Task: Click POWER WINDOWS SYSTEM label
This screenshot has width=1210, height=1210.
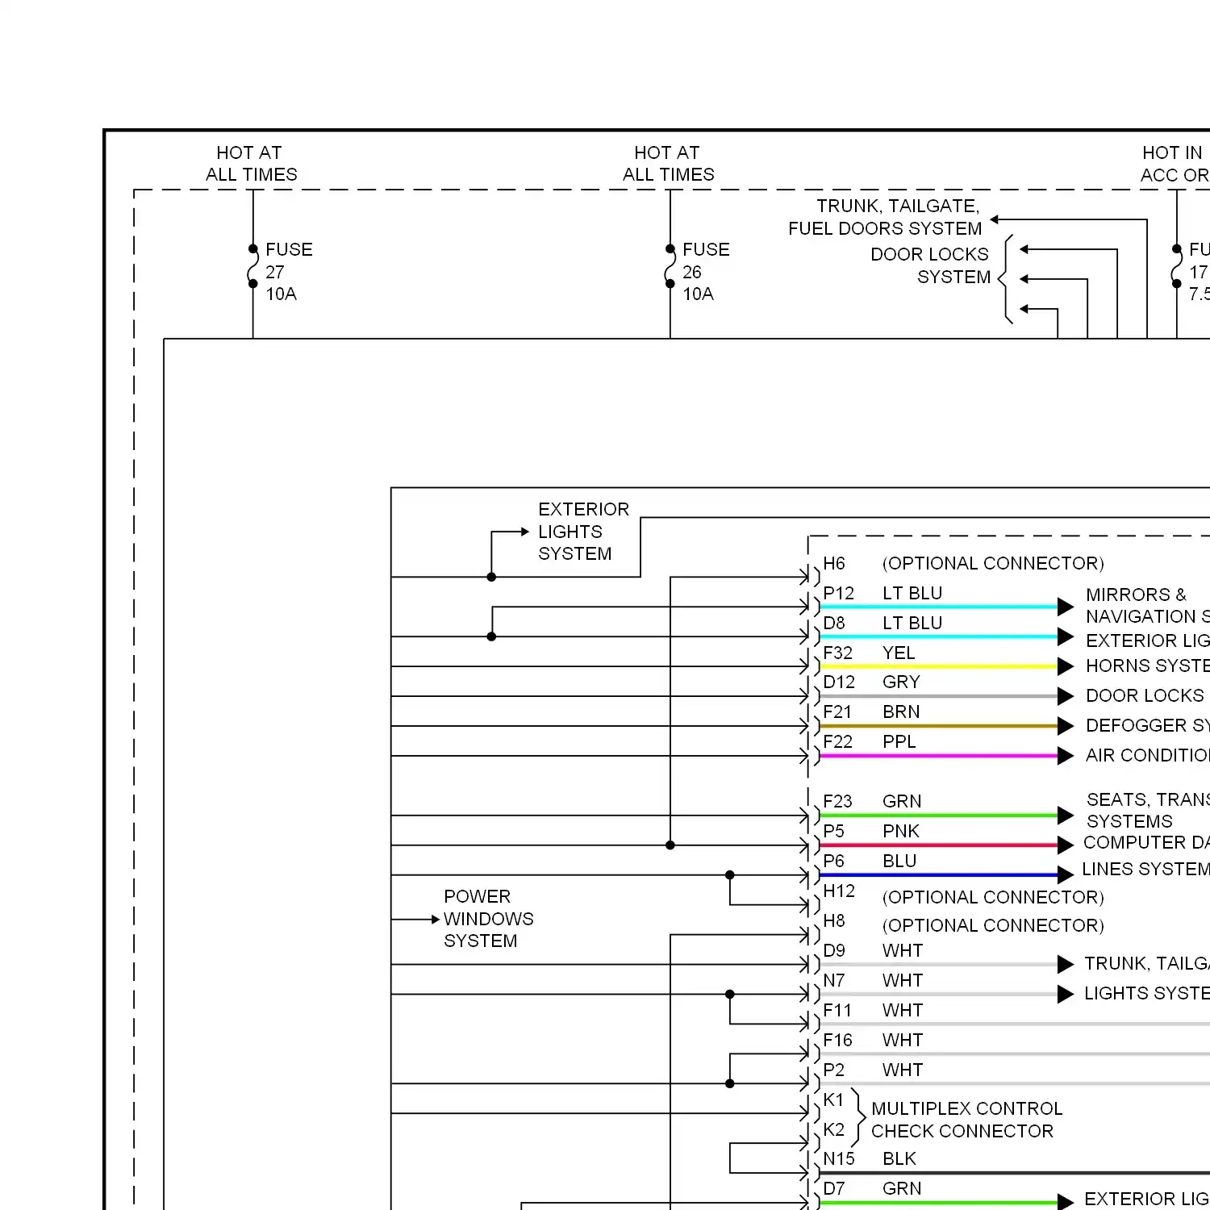Action: click(x=488, y=919)
